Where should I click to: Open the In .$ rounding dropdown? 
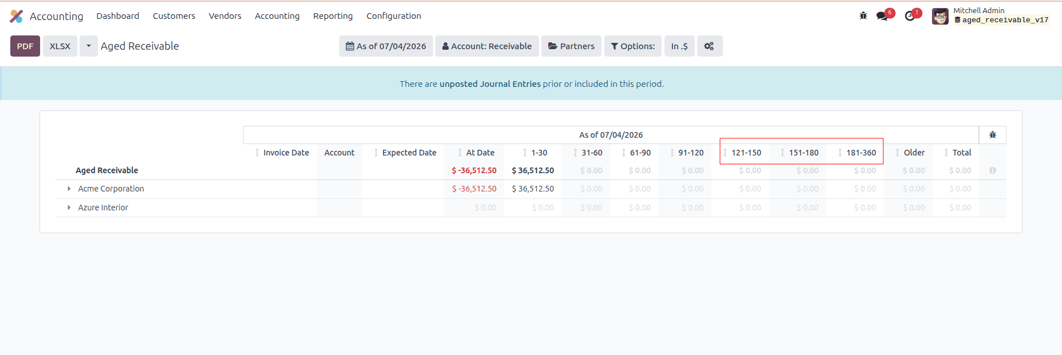679,46
